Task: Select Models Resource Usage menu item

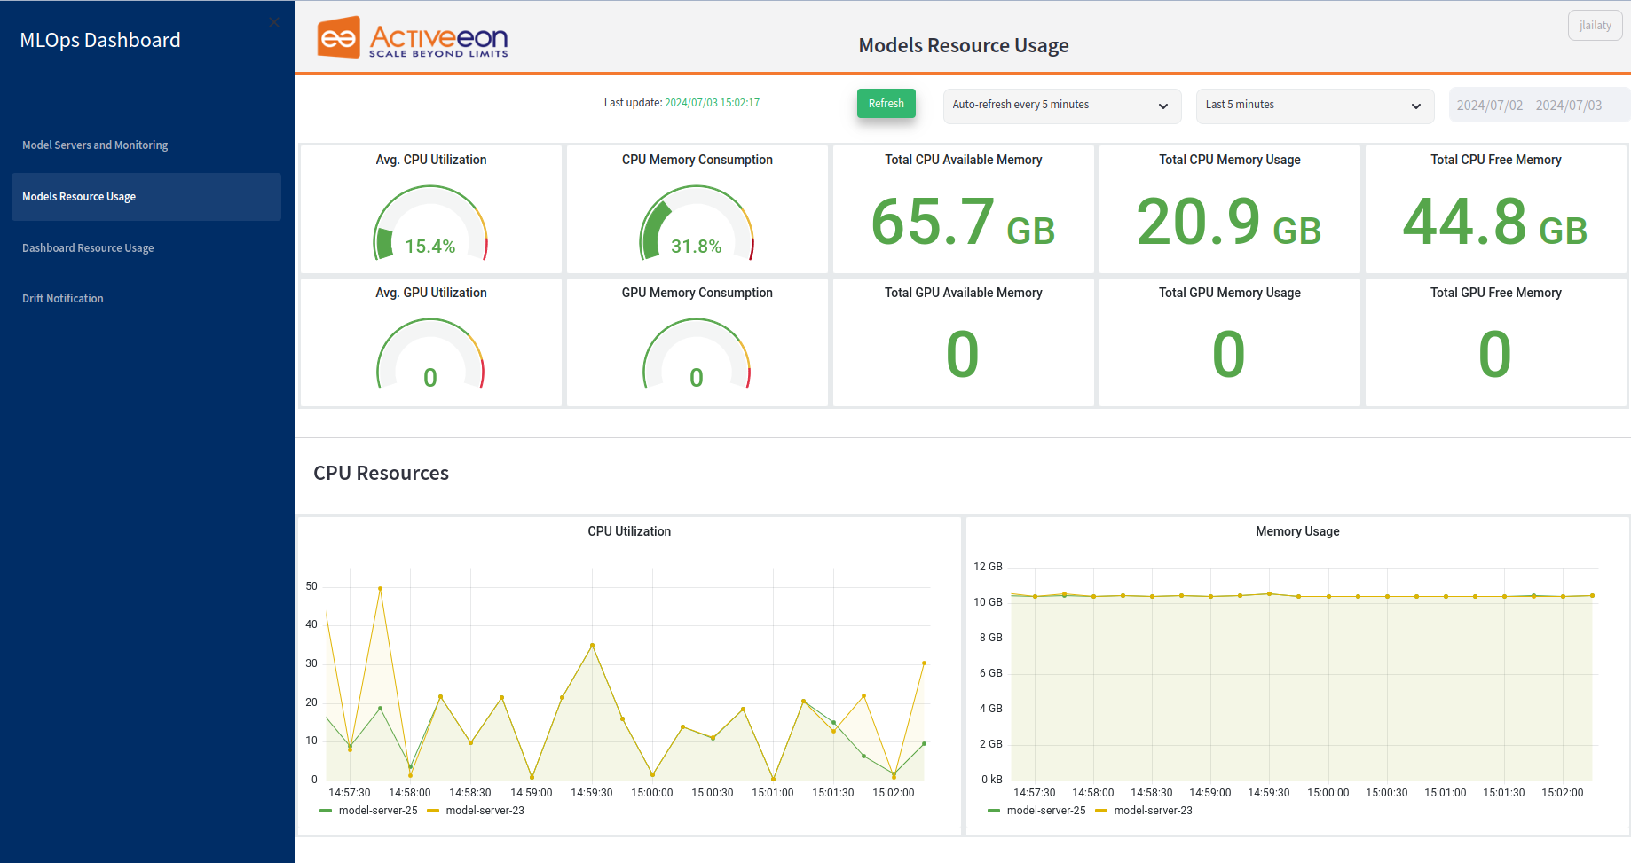Action: tap(146, 197)
